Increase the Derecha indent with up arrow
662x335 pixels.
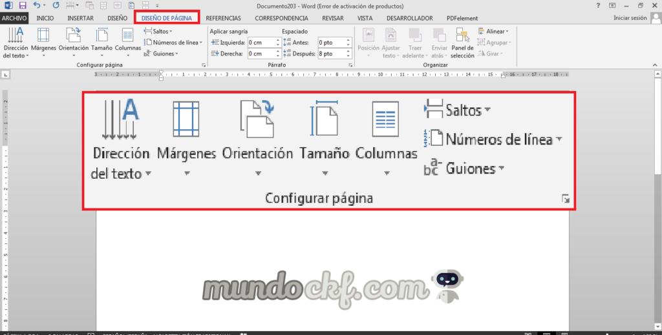coord(278,52)
